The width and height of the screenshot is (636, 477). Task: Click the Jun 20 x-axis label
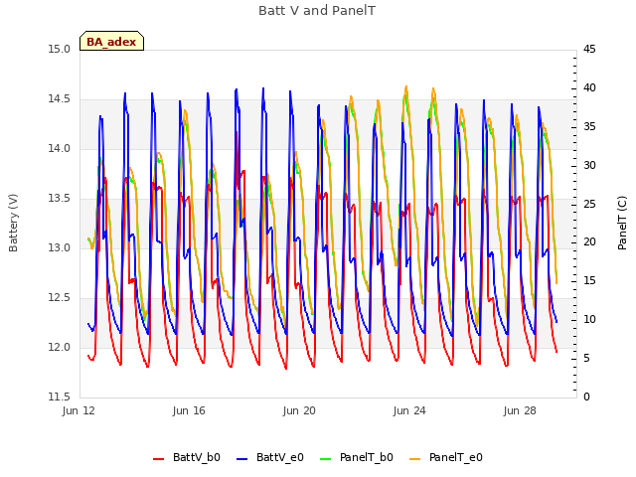point(299,410)
